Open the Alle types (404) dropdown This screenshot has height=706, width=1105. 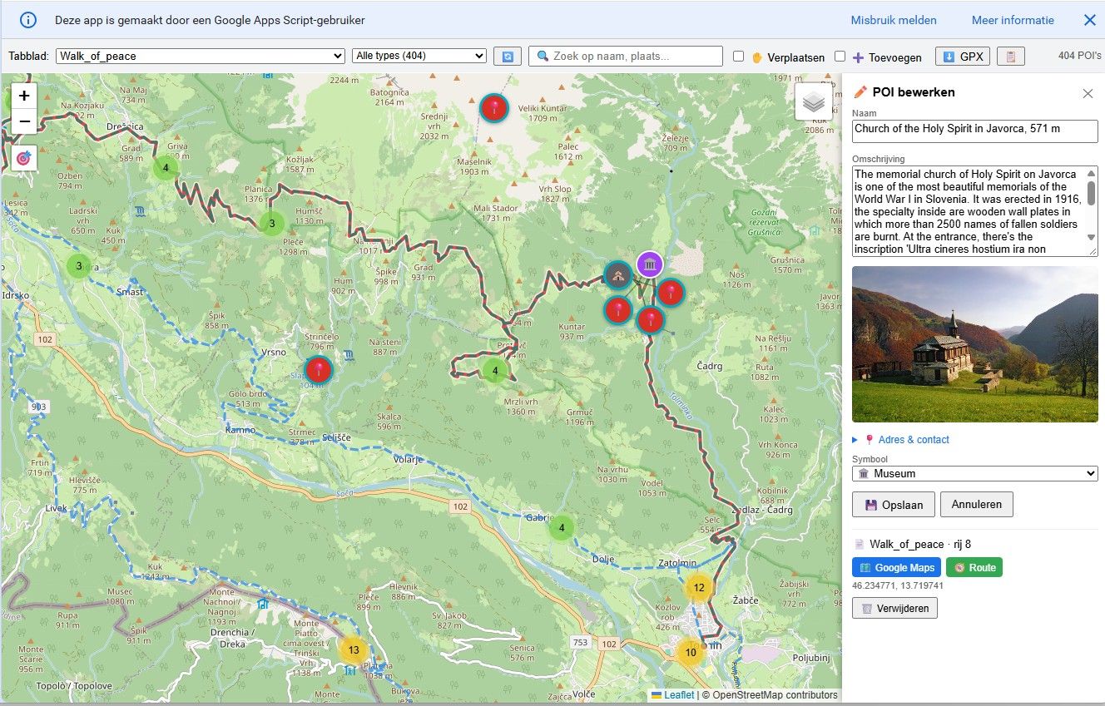[x=419, y=56]
